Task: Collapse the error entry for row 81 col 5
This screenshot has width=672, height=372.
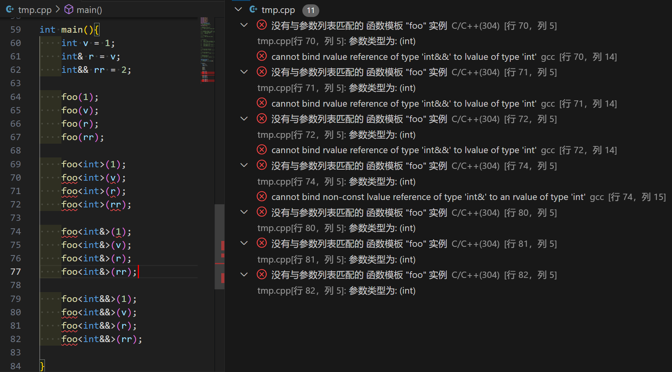Action: click(244, 244)
